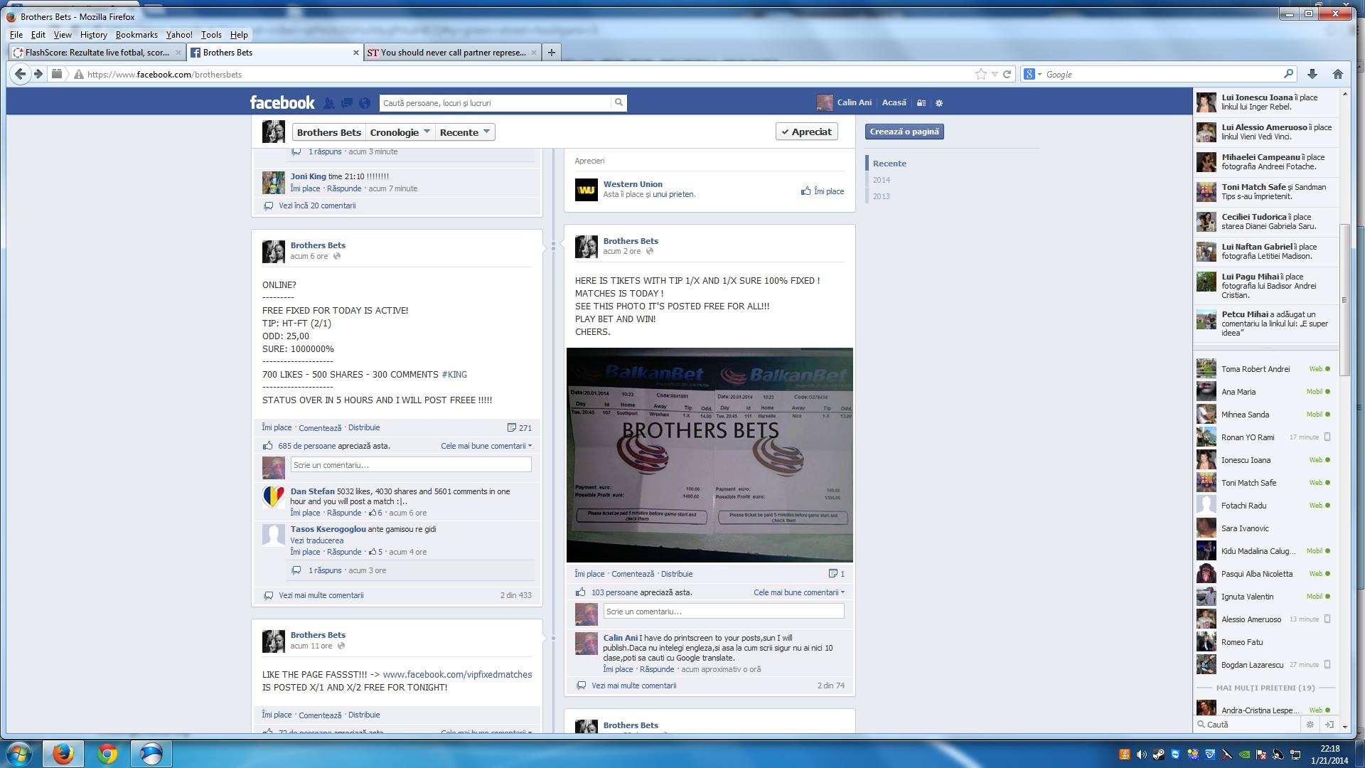Switch to the FlashScore tab
This screenshot has width=1365, height=768.
pos(97,53)
